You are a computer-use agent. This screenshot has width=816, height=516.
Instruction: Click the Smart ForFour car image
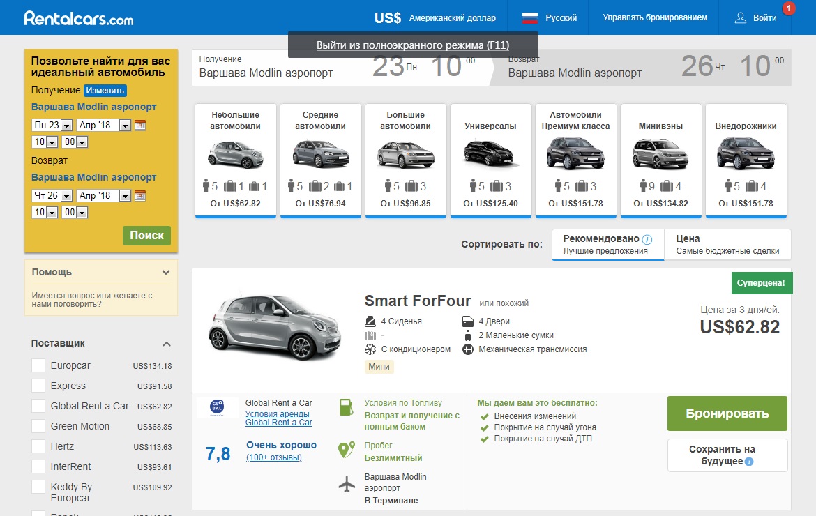click(274, 328)
